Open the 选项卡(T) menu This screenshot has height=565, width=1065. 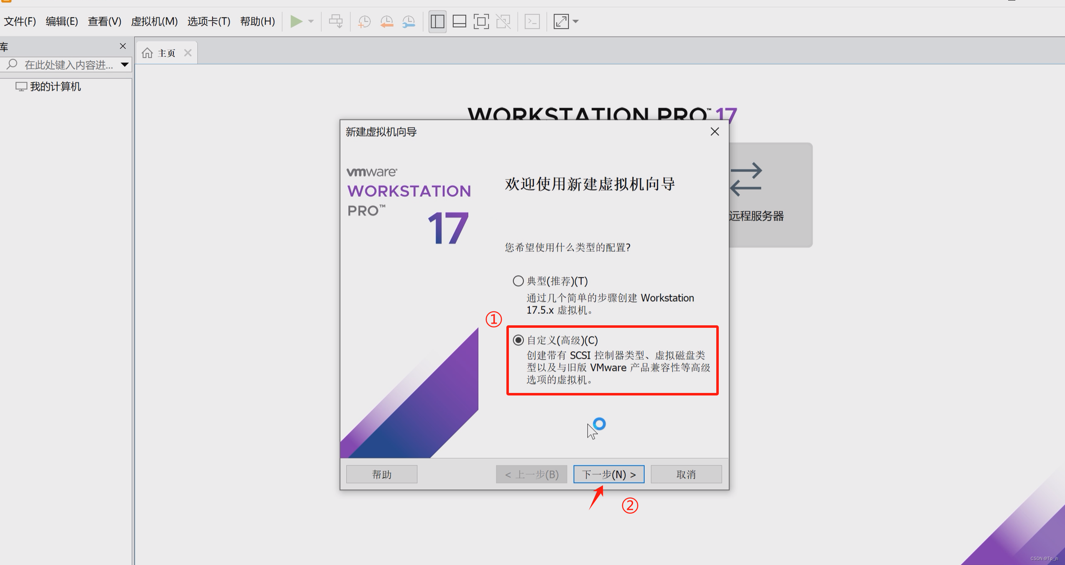(x=209, y=21)
